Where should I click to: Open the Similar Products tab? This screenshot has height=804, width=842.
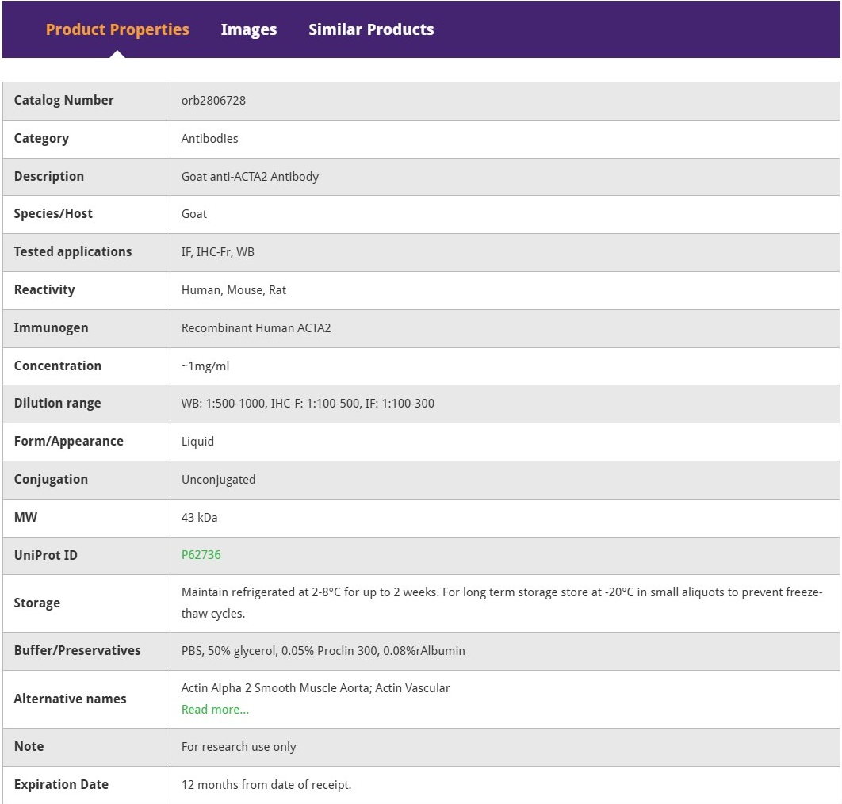(371, 30)
